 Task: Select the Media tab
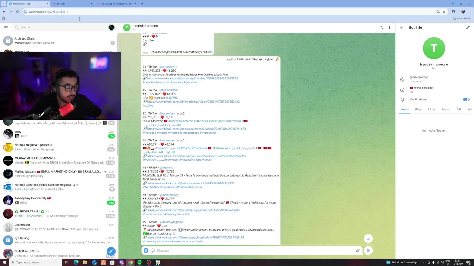click(x=404, y=109)
